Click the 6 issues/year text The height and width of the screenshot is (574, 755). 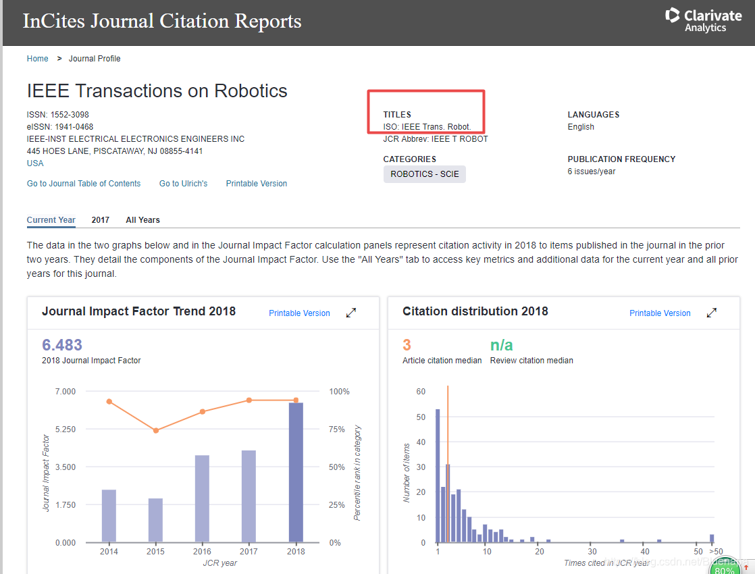(592, 172)
